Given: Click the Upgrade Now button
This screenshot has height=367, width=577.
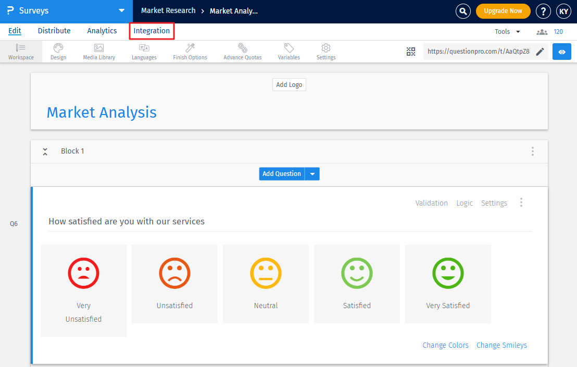Looking at the screenshot, I should click(x=503, y=11).
